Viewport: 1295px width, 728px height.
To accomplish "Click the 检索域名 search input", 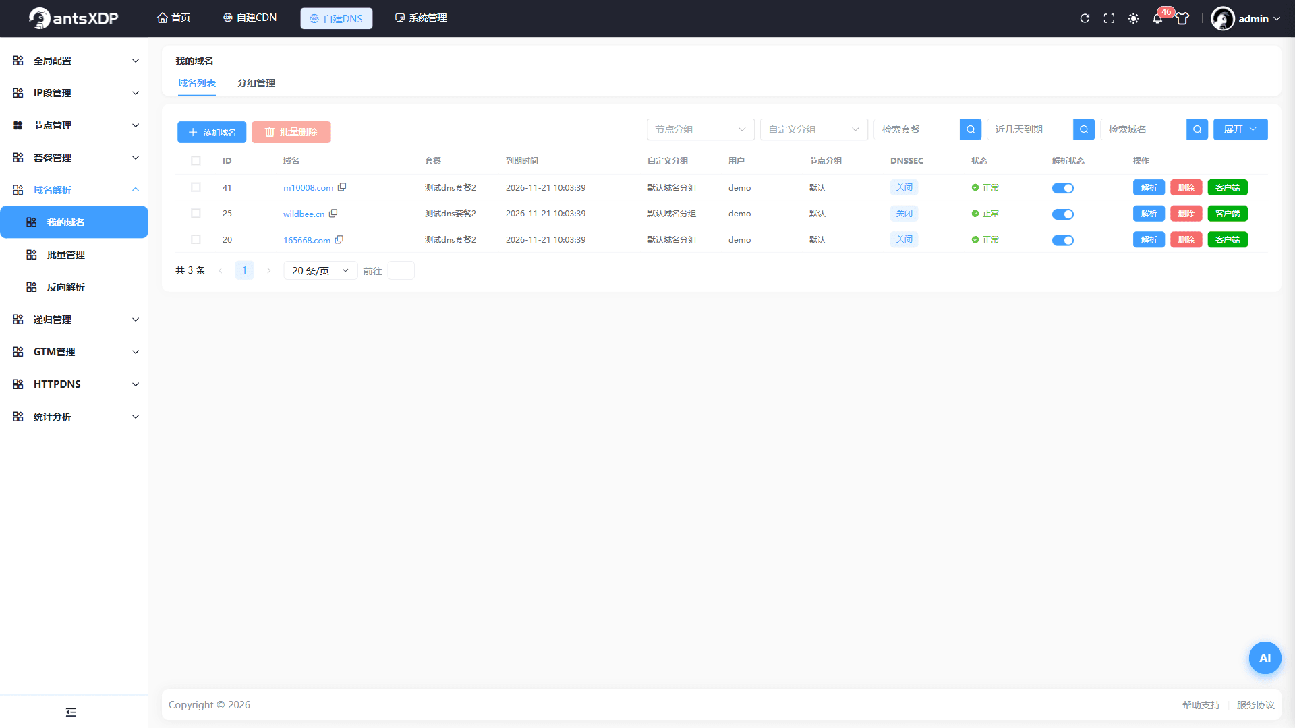I will point(1143,129).
